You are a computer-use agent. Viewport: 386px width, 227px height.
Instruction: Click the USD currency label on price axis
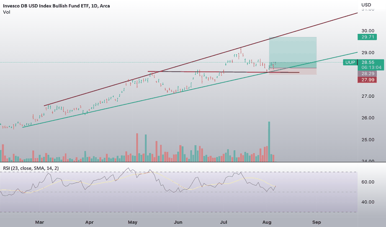[366, 5]
